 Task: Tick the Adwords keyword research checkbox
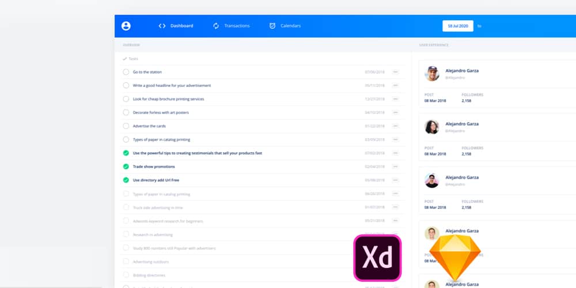(126, 221)
